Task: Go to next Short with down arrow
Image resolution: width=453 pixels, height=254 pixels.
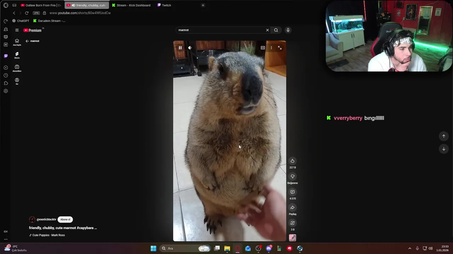Action: pyautogui.click(x=443, y=149)
